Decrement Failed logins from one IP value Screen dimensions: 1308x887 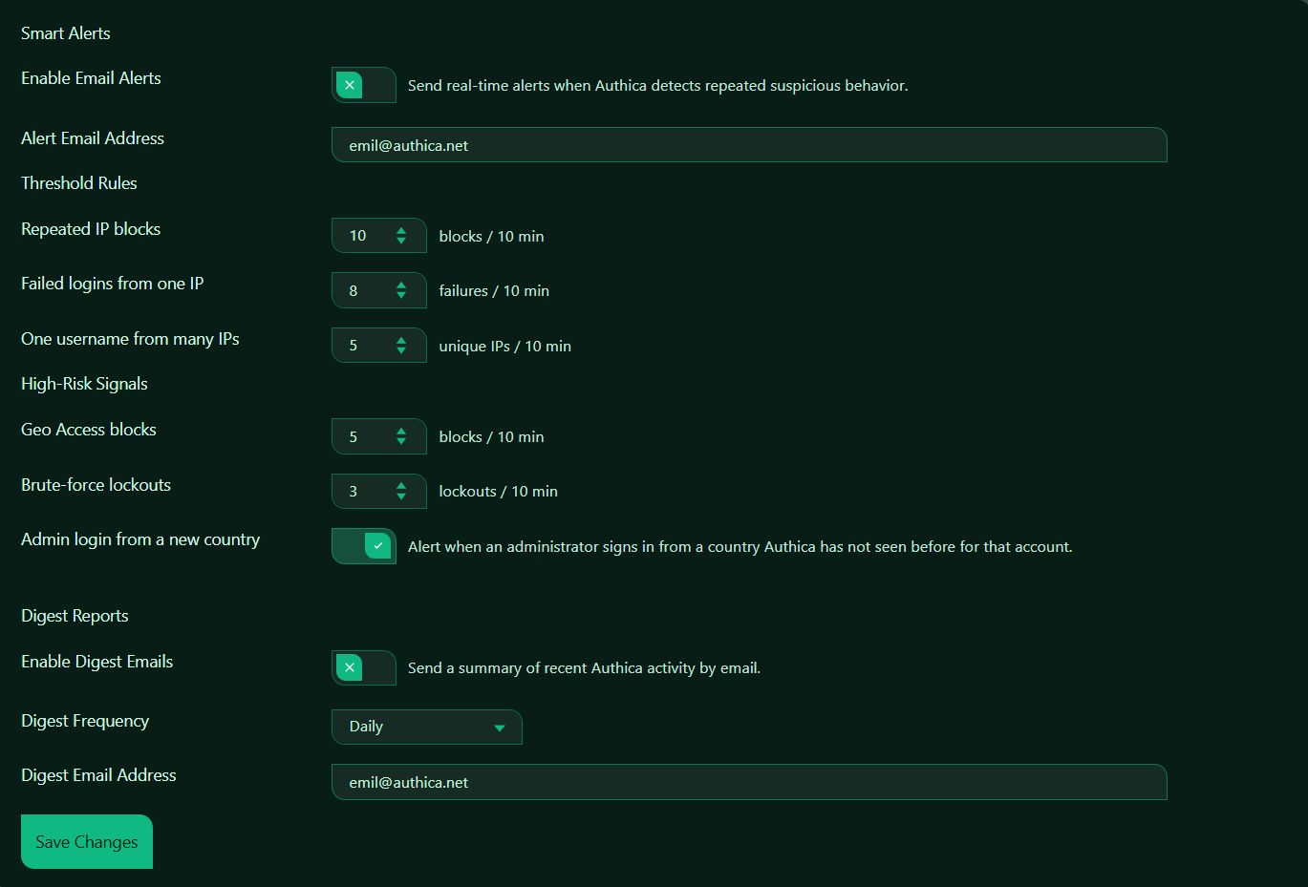[x=401, y=296]
